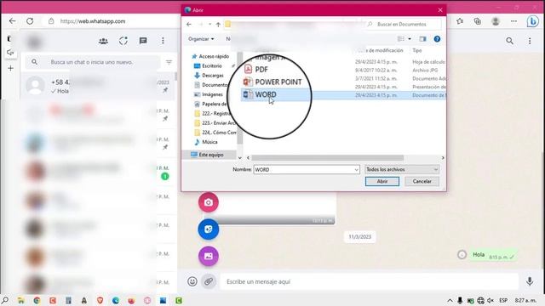Open Brave browser from the taskbar
Image resolution: width=545 pixels, height=306 pixels.
[x=100, y=300]
